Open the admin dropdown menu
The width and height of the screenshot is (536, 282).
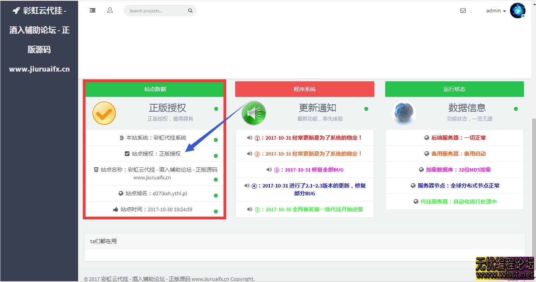496,11
